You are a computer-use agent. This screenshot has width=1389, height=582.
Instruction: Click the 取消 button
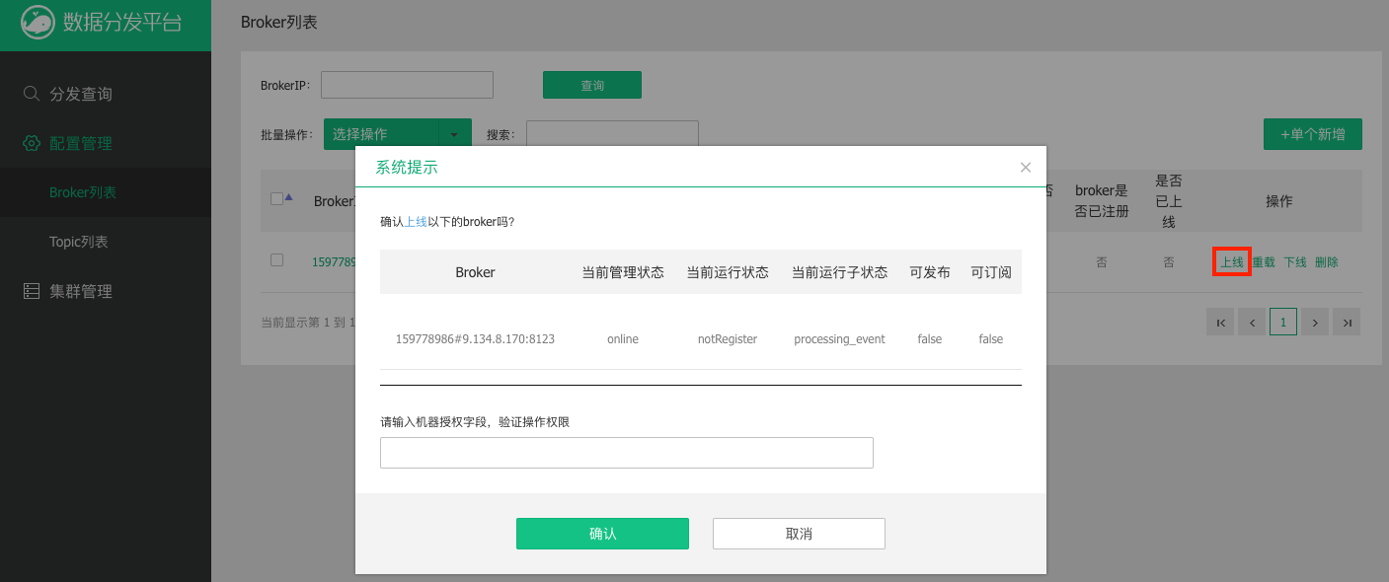(x=799, y=534)
